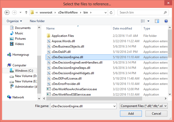Click the folder icon in address bar
The height and width of the screenshot is (122, 174).
click(x=32, y=12)
